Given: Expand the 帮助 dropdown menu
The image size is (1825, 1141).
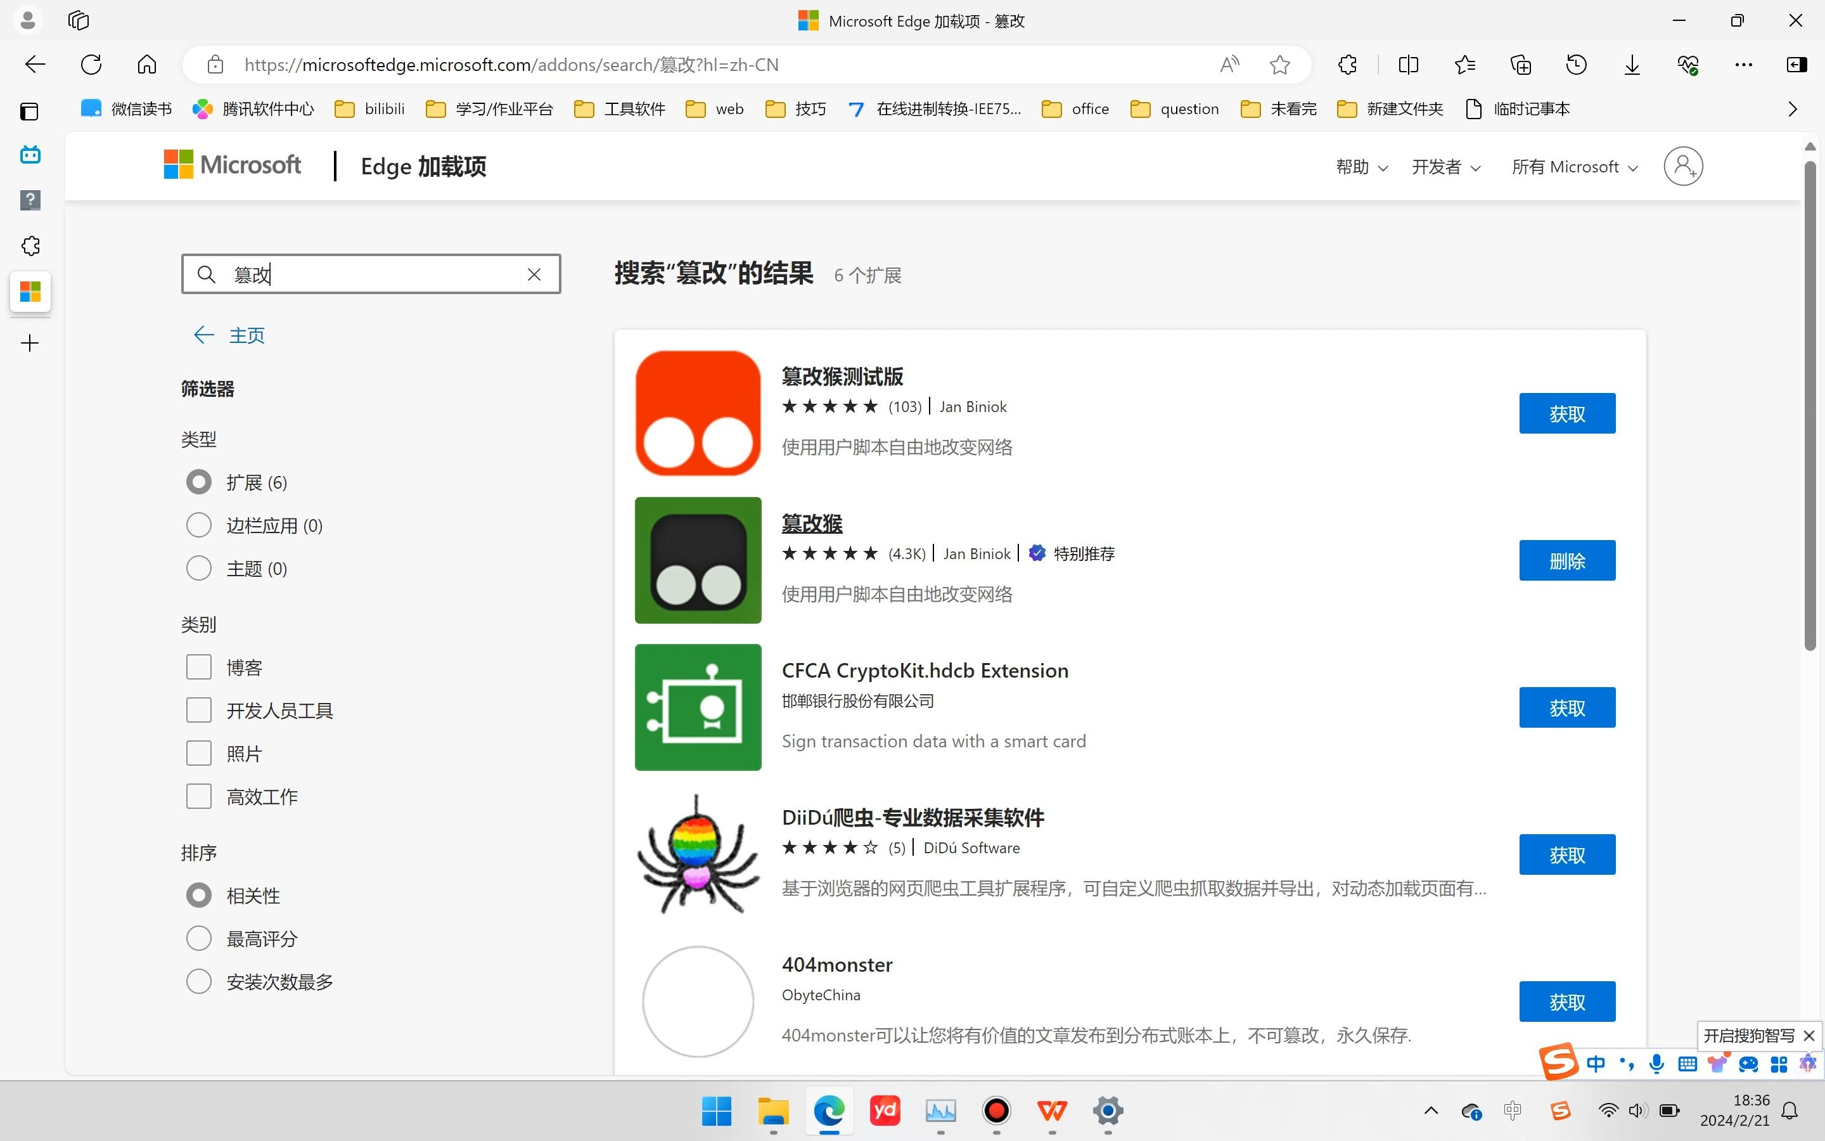Looking at the screenshot, I should (x=1361, y=167).
